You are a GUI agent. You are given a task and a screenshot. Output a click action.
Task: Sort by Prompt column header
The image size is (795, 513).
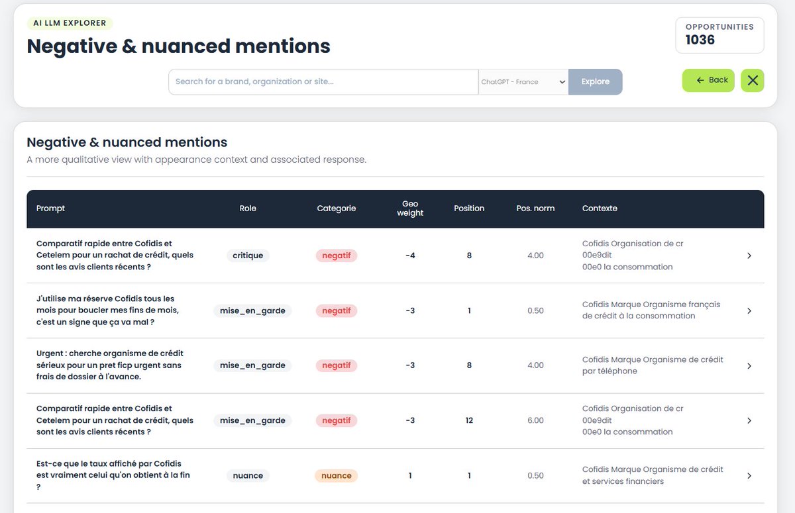pos(51,209)
